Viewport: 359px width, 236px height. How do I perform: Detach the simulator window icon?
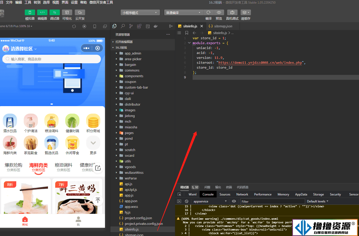pos(105,26)
